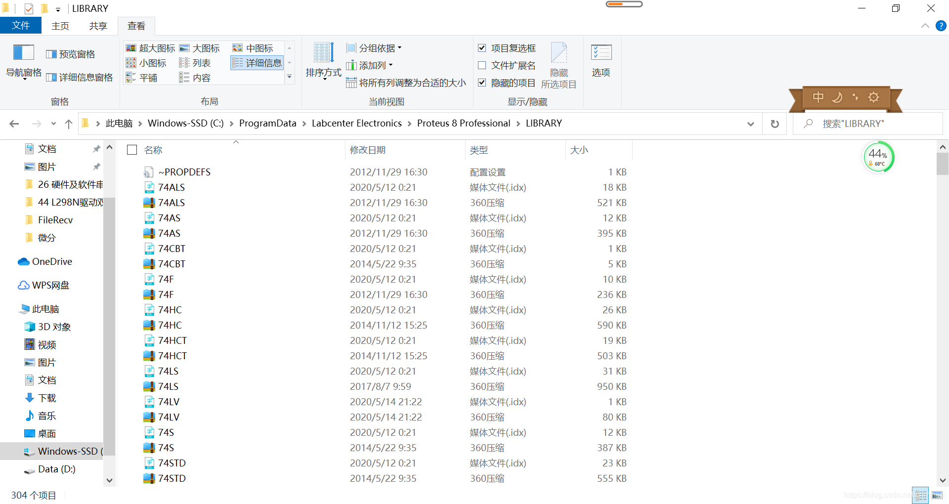
Task: Open 3D Objects folder in sidebar
Action: [x=47, y=327]
